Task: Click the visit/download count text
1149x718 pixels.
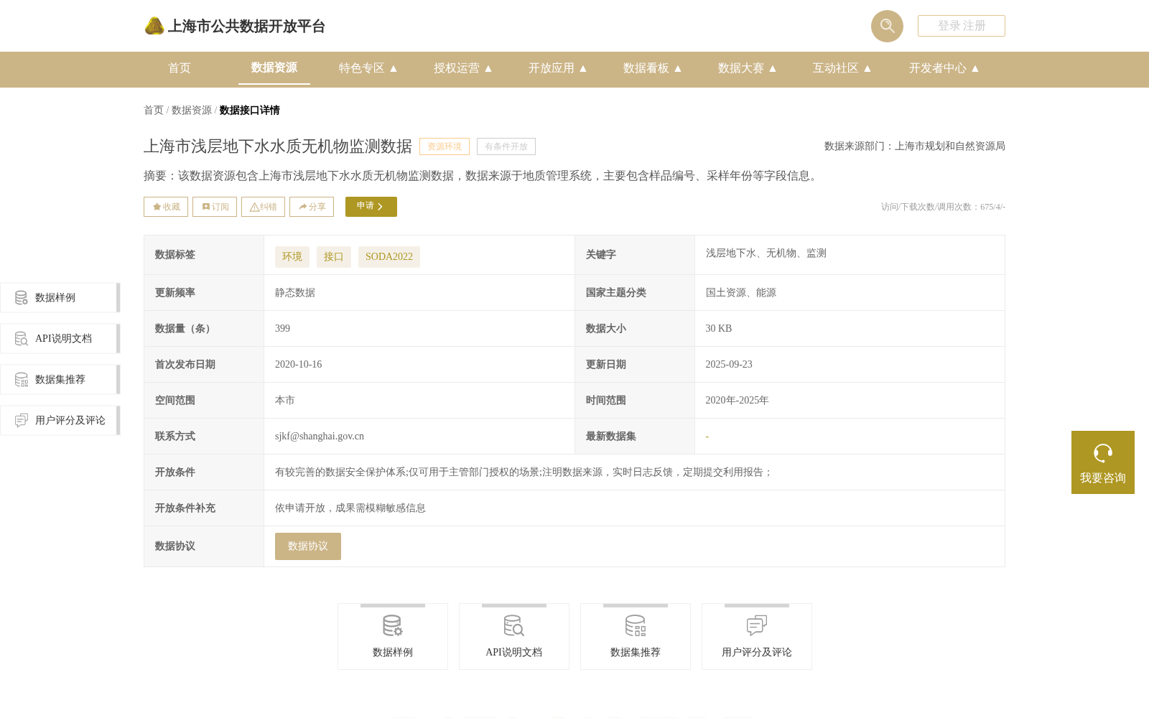Action: coord(944,207)
